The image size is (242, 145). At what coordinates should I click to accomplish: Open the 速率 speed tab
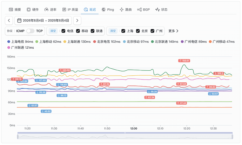pyautogui.click(x=50, y=9)
